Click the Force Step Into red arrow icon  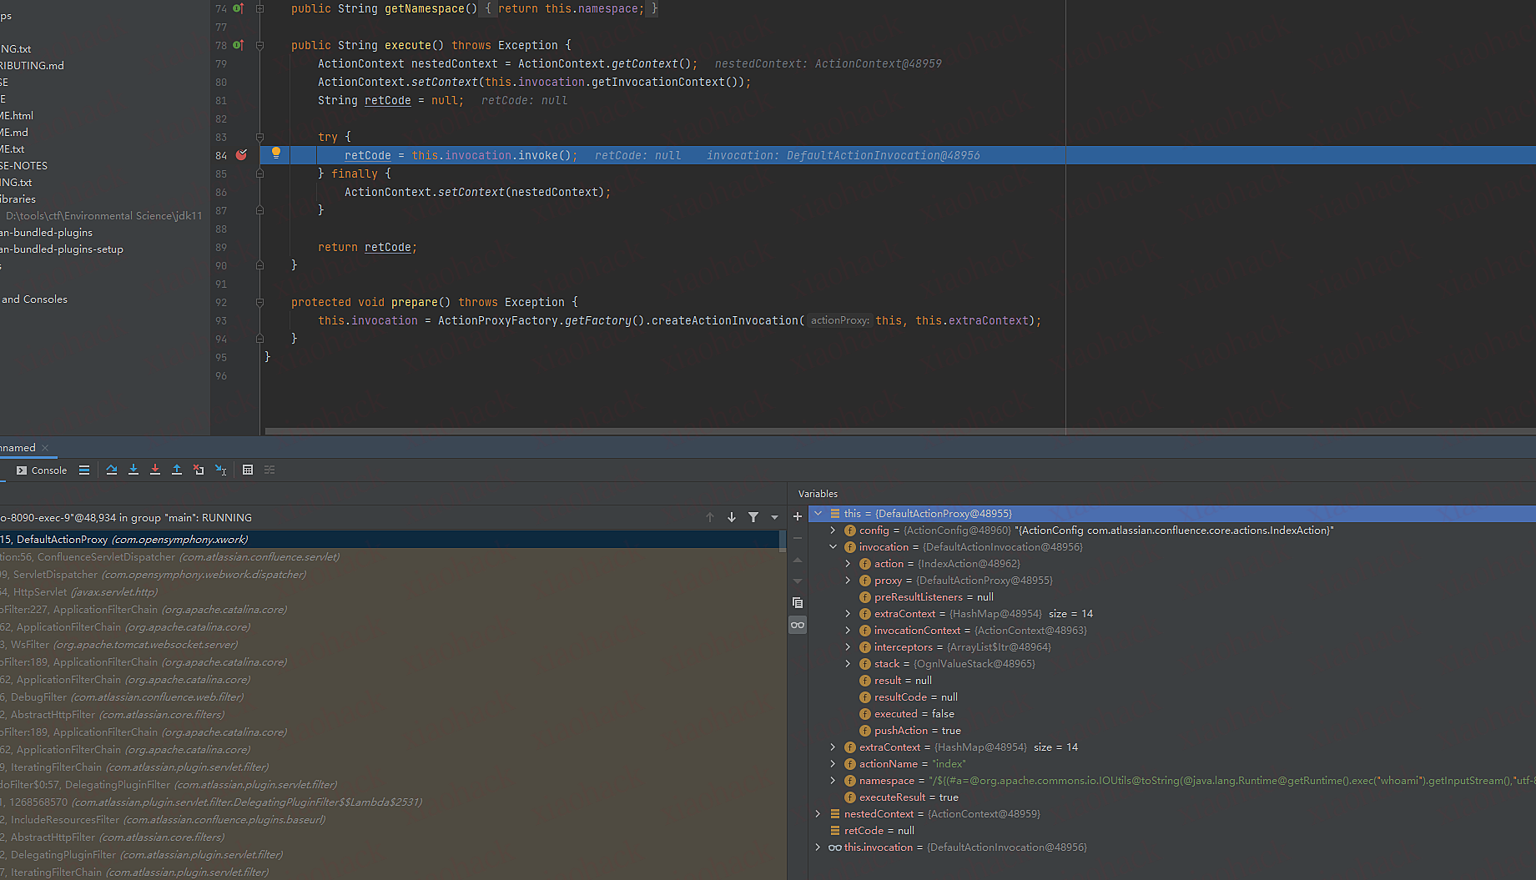155,470
